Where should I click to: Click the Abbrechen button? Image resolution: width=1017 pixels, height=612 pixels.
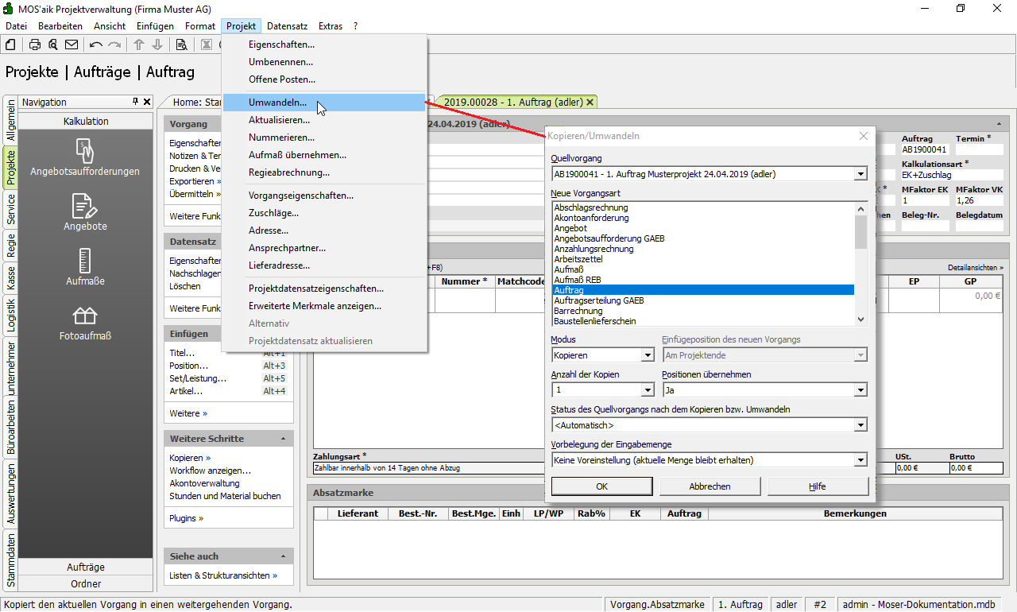[x=710, y=486]
